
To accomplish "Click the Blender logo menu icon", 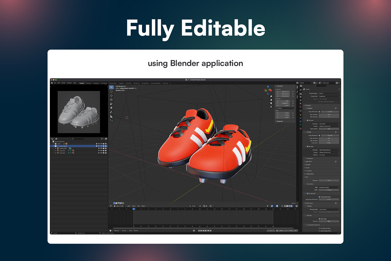I will click(x=52, y=83).
